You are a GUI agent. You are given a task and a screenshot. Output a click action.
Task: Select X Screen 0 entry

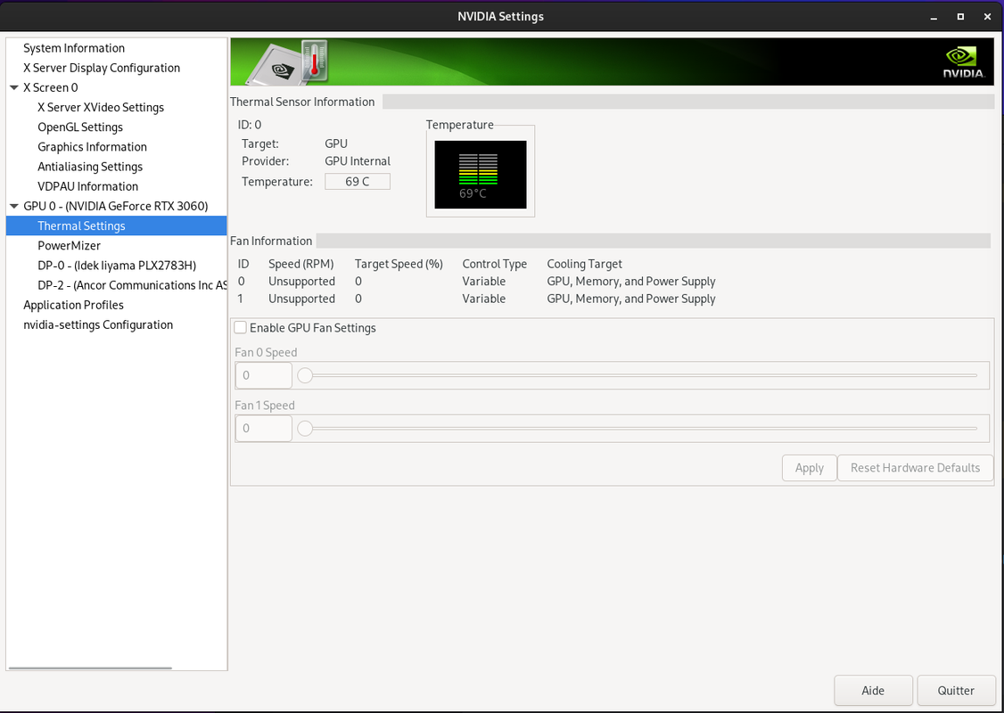[51, 87]
